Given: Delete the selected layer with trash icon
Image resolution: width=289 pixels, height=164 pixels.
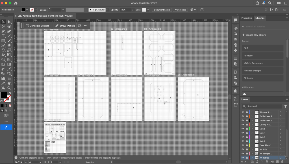Looking at the screenshot, I should (x=282, y=161).
